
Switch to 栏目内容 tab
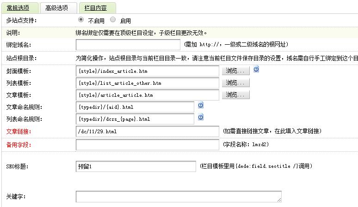pos(98,8)
